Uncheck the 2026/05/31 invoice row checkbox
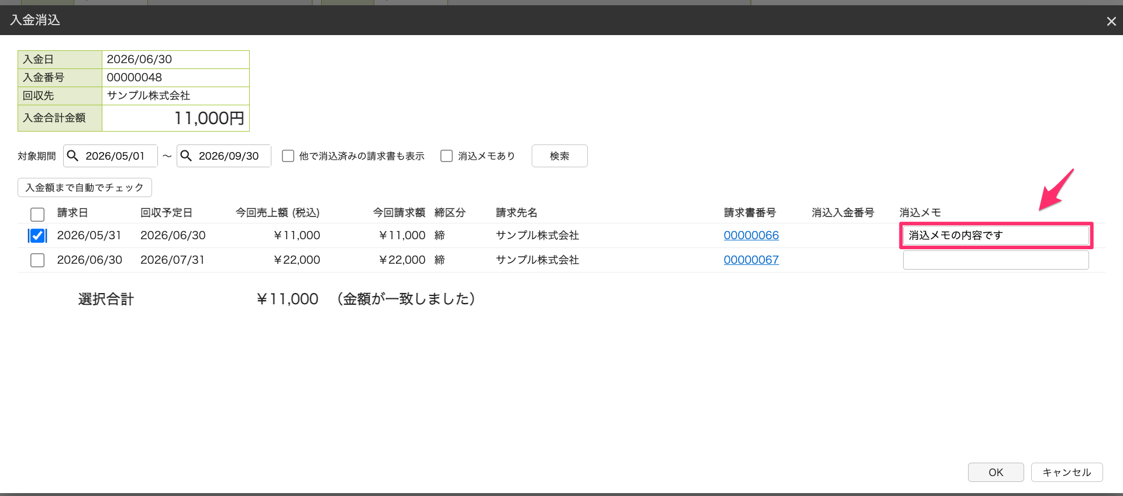 click(x=37, y=236)
